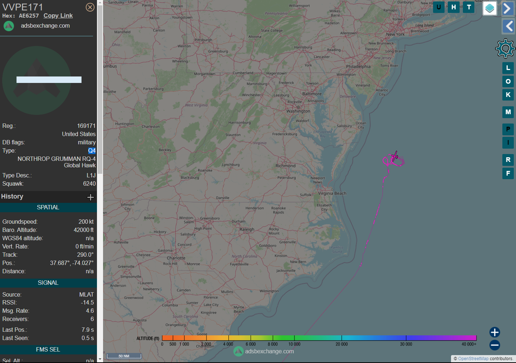Viewport: 516px width, 363px height.
Task: Open the map layers selector icon
Action: [490, 8]
